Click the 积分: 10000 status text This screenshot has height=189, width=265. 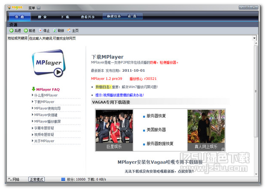(76, 179)
